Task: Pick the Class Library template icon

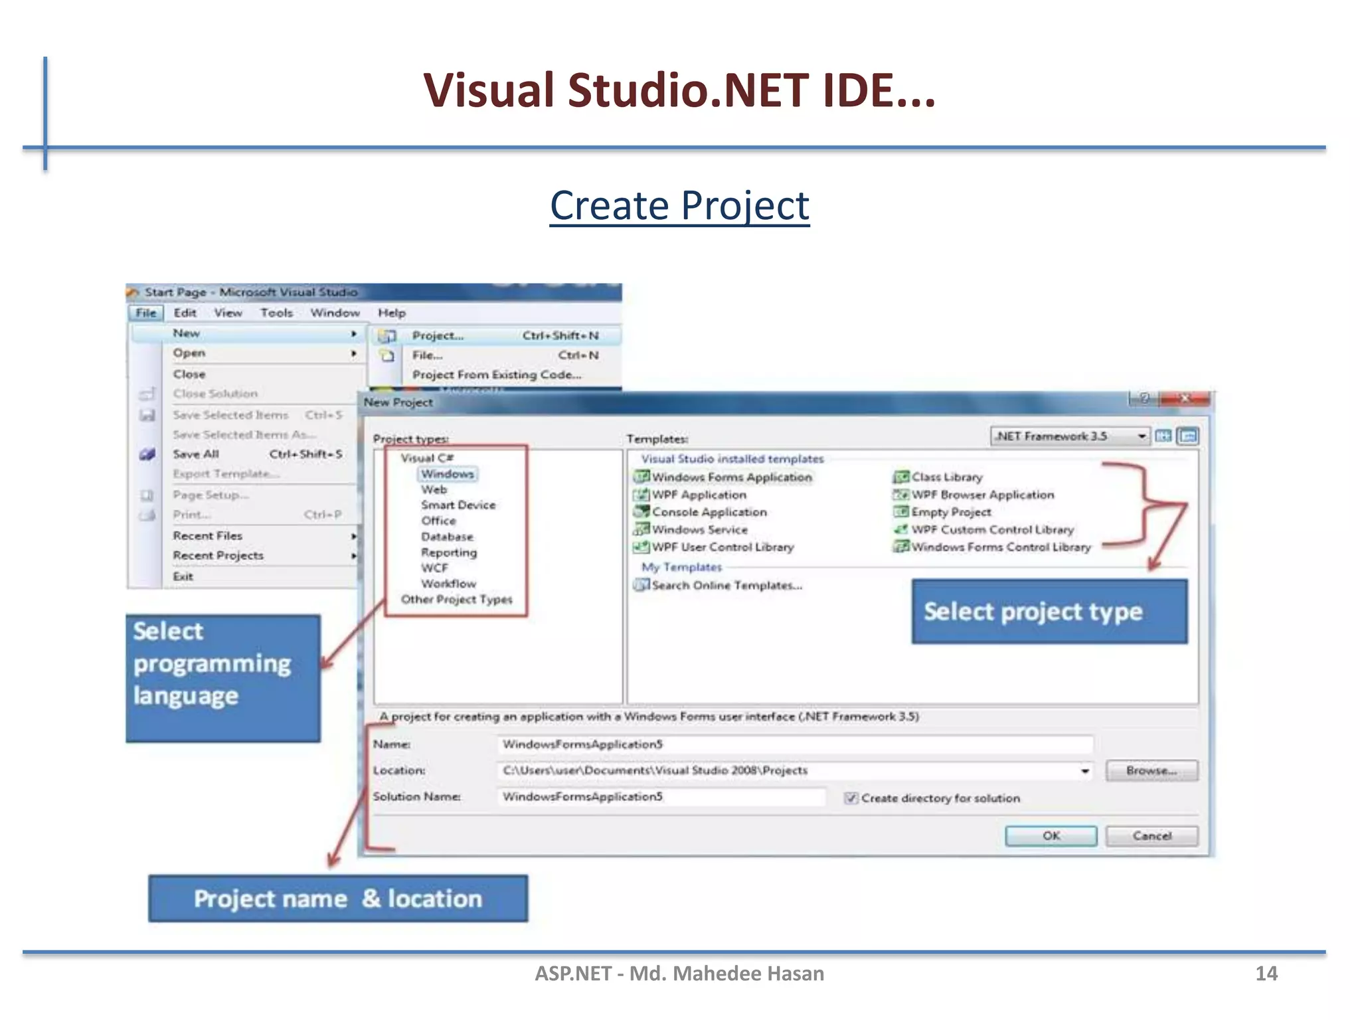Action: [x=900, y=477]
